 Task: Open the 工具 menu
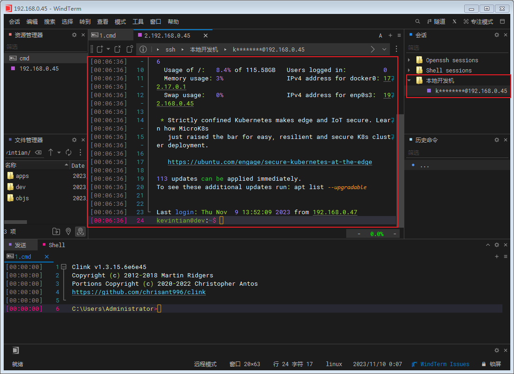pos(138,22)
